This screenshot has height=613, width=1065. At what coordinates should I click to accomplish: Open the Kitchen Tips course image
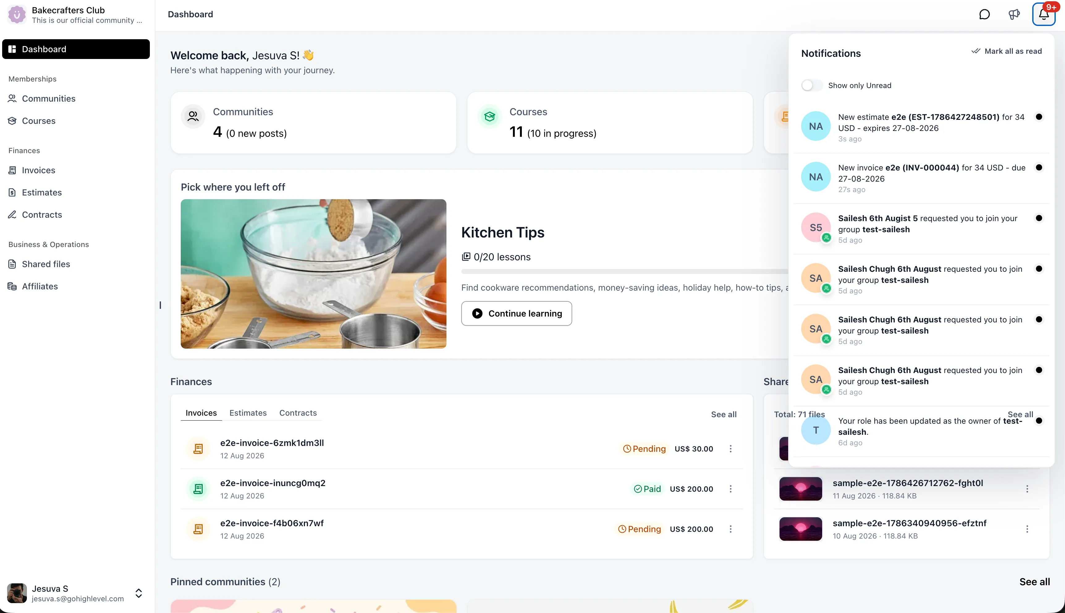click(x=313, y=274)
